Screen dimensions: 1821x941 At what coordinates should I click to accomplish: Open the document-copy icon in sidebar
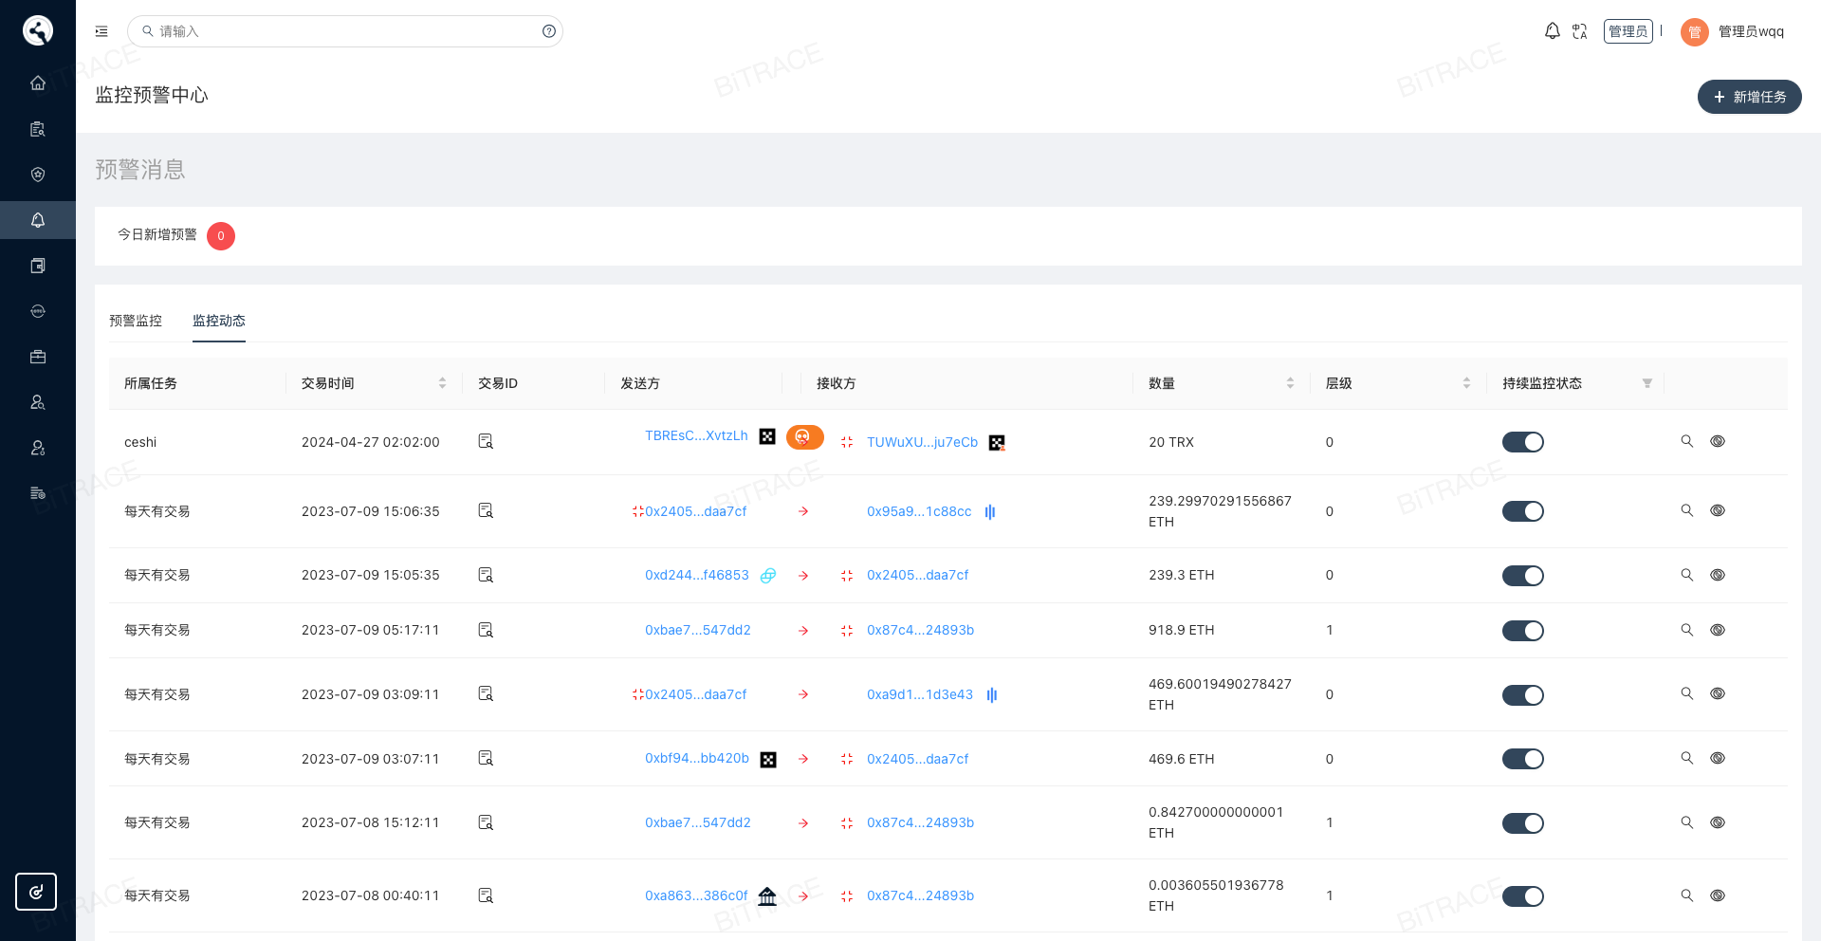[38, 266]
